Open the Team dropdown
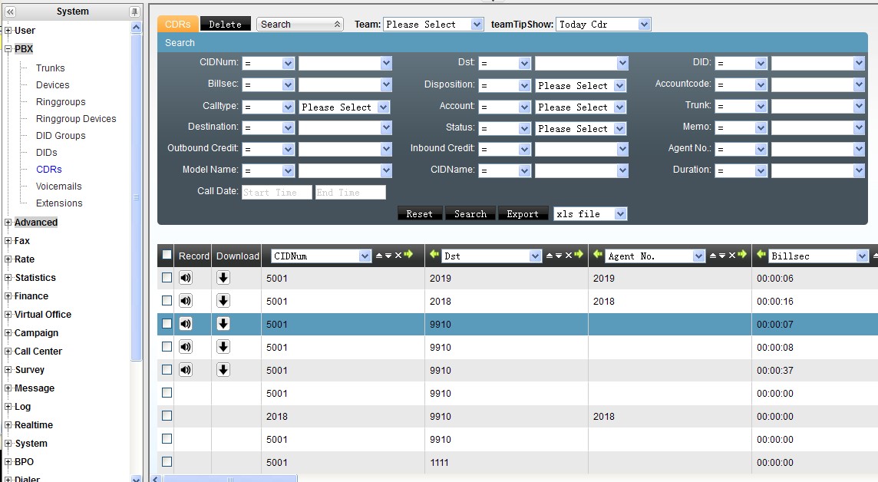 (434, 25)
